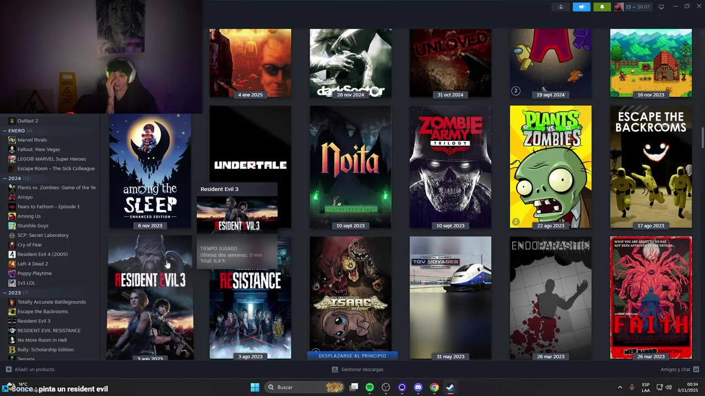Open the account dropdown showing $0.07
The height and width of the screenshot is (396, 705).
637,7
